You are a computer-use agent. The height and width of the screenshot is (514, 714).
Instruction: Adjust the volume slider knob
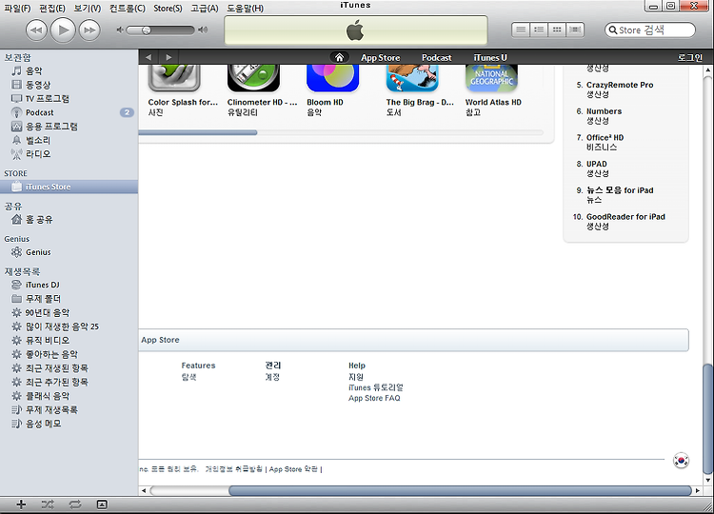pyautogui.click(x=147, y=30)
